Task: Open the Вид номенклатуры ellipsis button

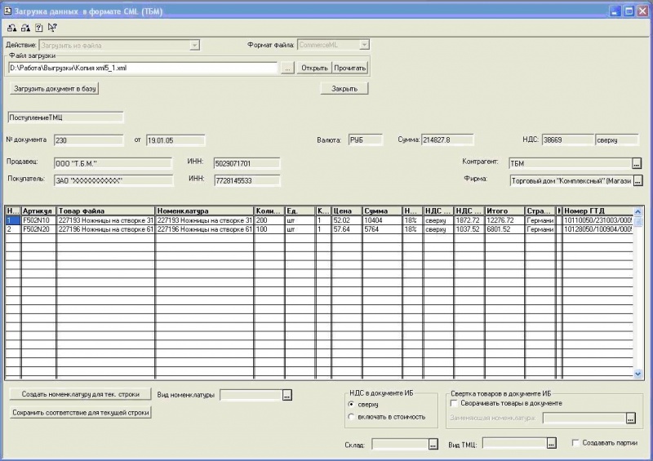Action: [x=287, y=395]
